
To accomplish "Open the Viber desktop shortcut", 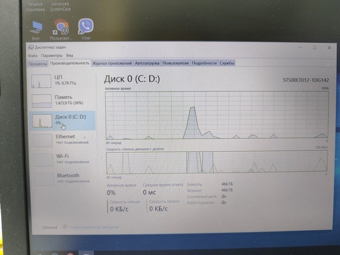I will pyautogui.click(x=86, y=29).
